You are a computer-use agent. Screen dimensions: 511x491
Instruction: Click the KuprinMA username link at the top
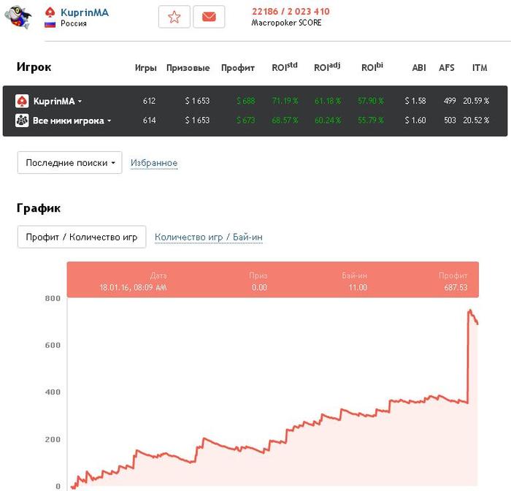point(85,12)
